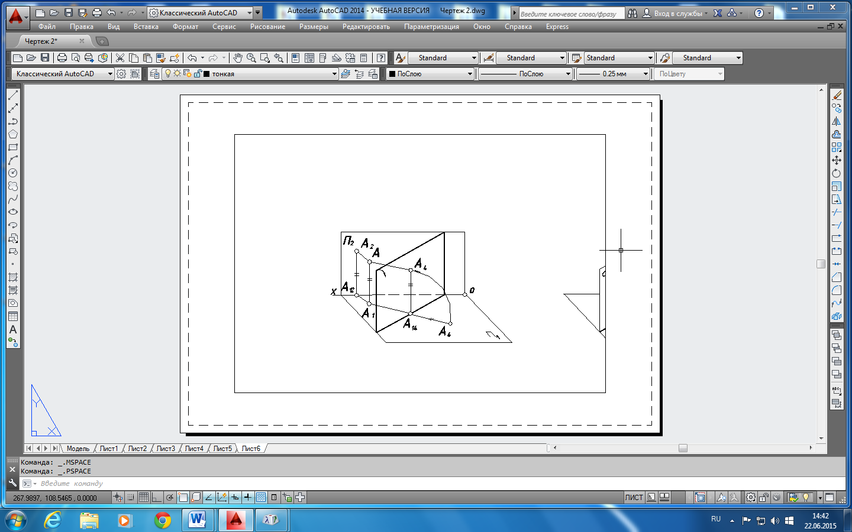Click the Help question mark in standard toolbar
Viewport: 852px width, 532px height.
click(381, 58)
